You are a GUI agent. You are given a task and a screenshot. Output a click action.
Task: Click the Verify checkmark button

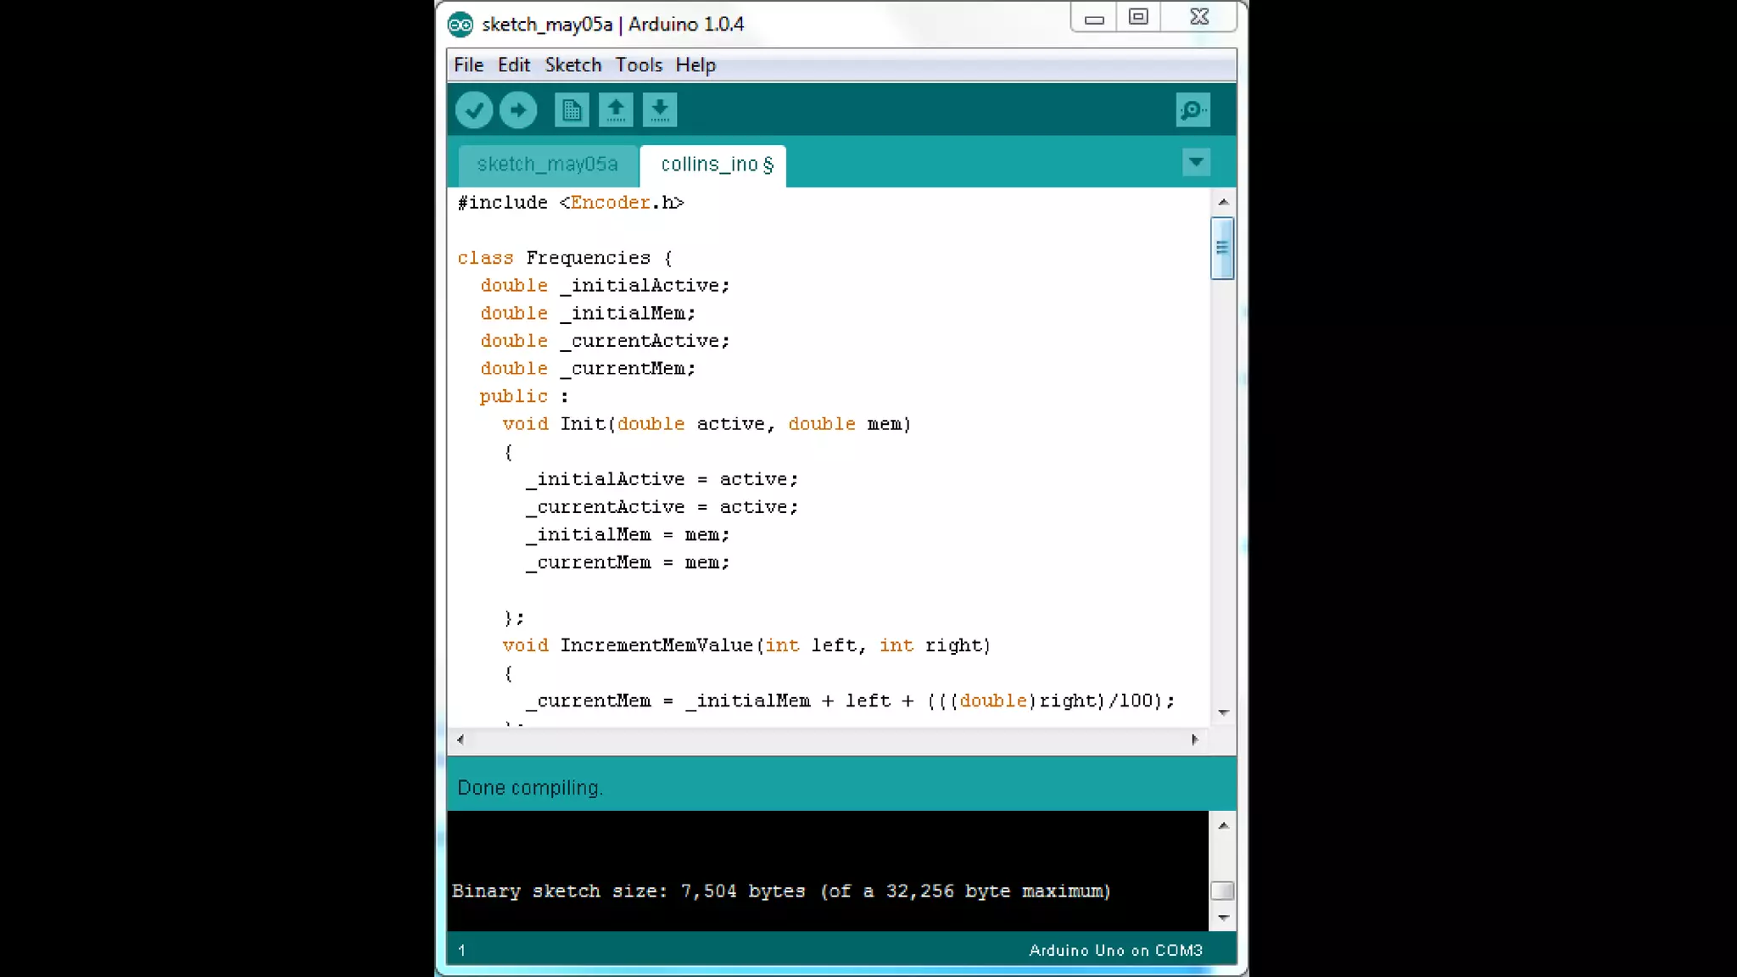[x=473, y=110]
